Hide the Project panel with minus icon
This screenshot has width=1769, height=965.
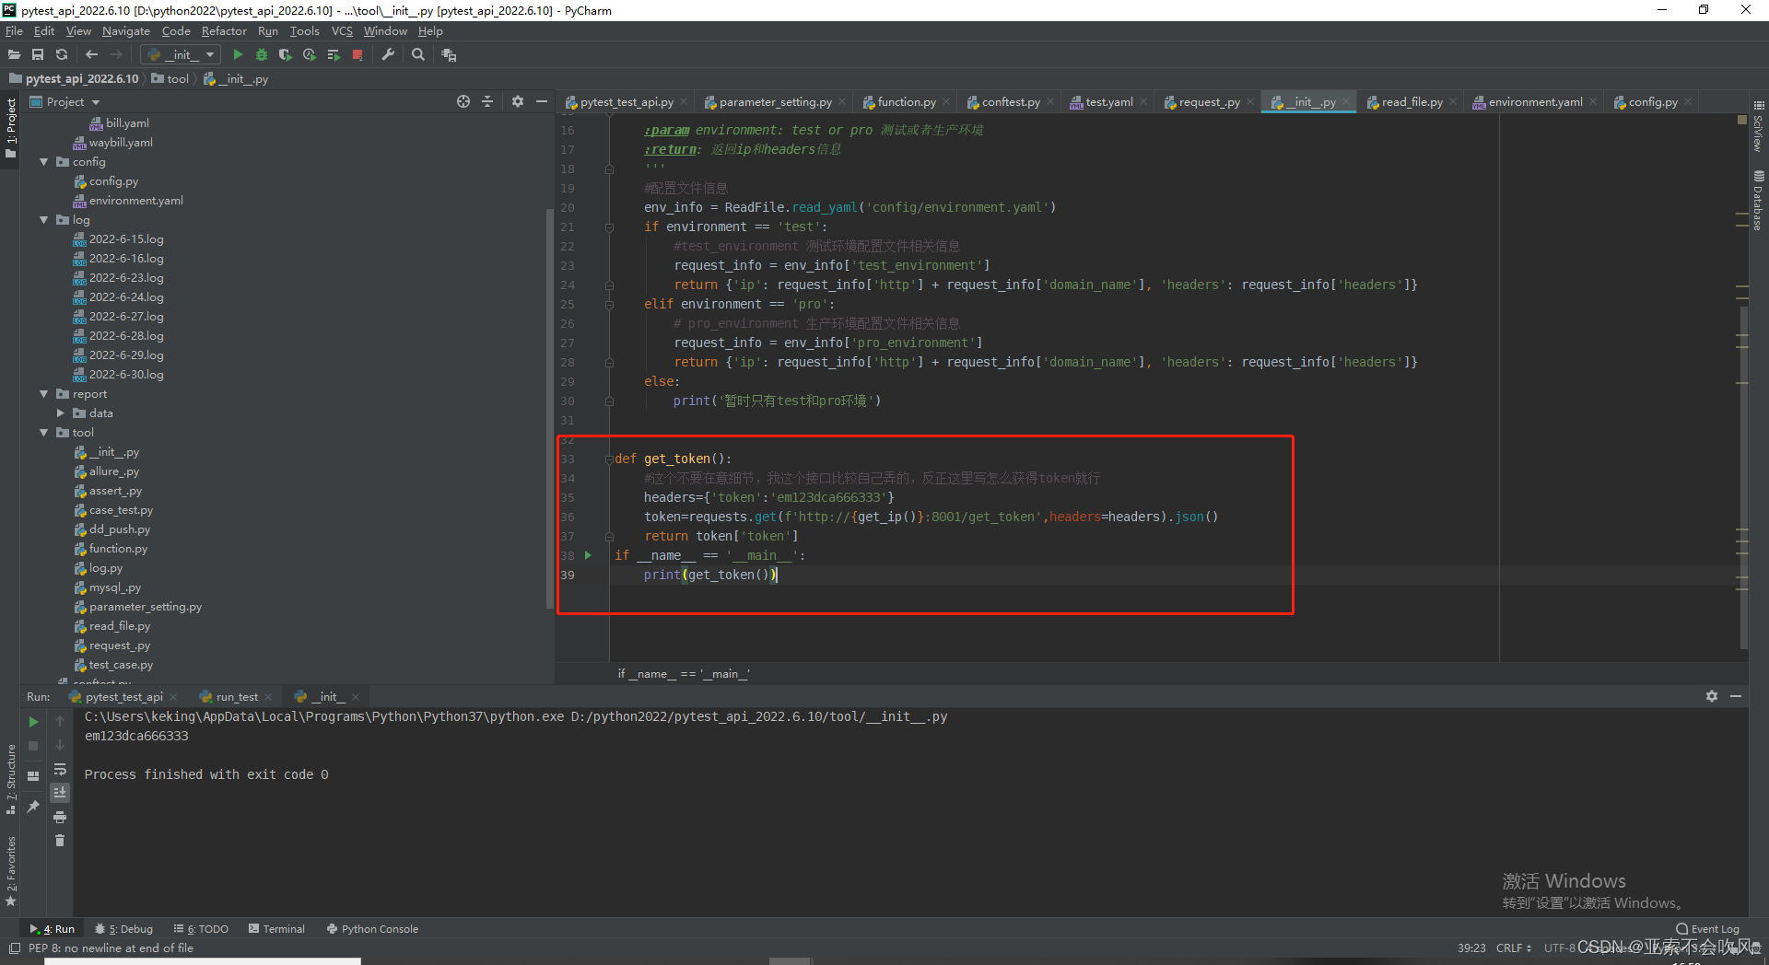coord(542,102)
